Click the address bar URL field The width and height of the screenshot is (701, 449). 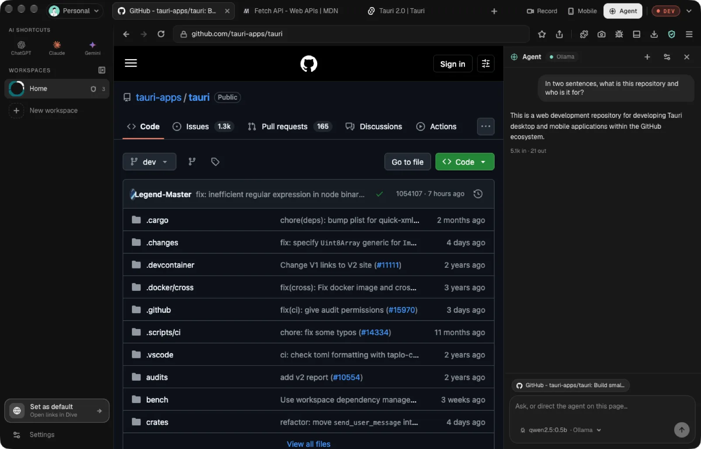coord(351,34)
